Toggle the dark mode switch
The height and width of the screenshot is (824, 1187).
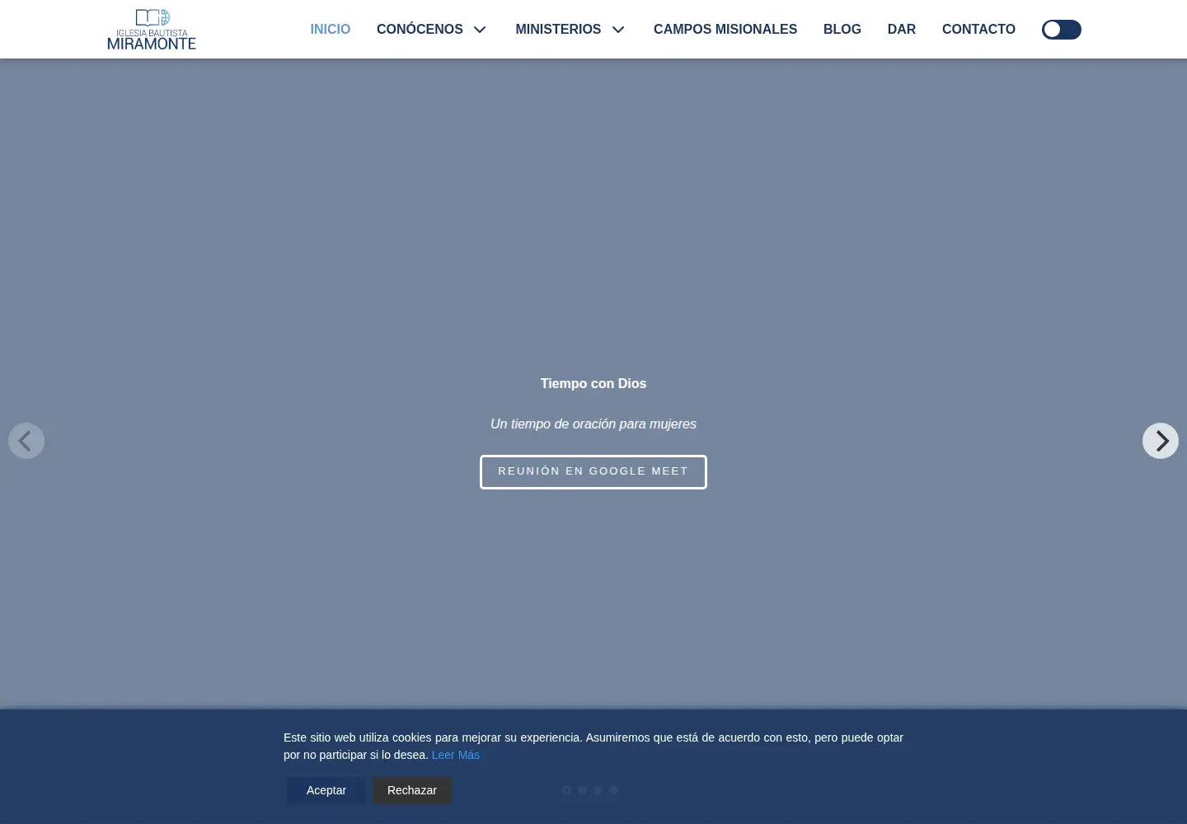point(1062,30)
